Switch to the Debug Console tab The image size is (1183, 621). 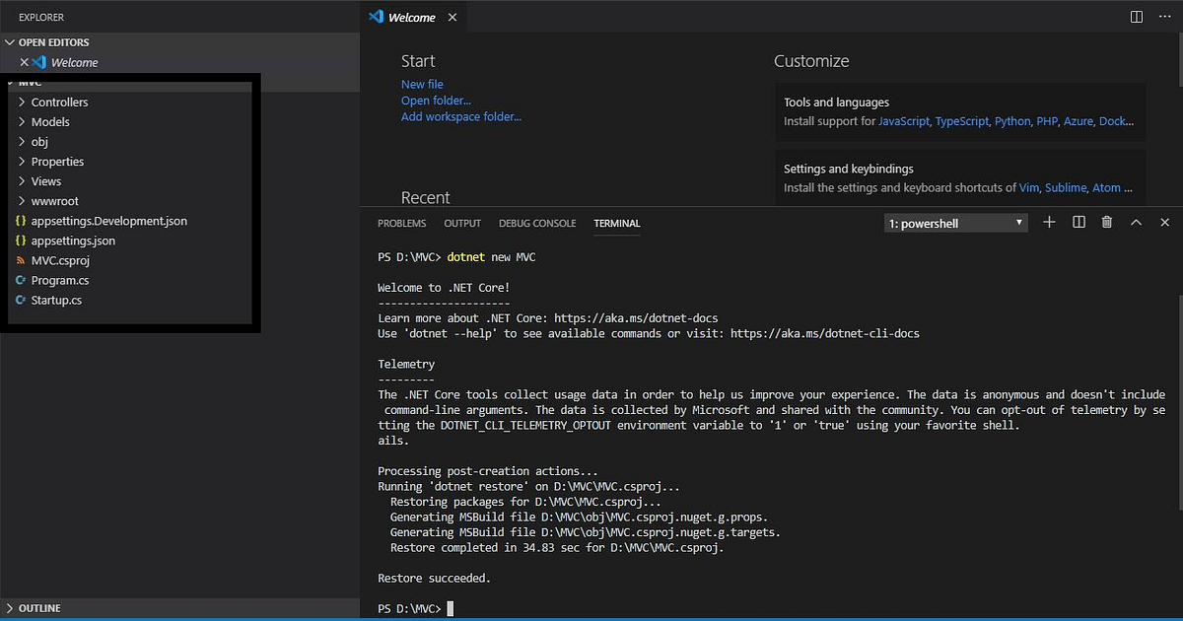[x=537, y=224]
